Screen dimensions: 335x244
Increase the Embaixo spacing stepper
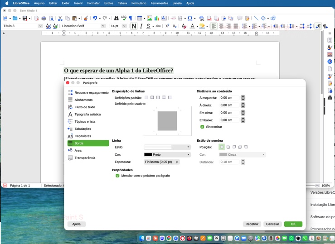pyautogui.click(x=243, y=119)
